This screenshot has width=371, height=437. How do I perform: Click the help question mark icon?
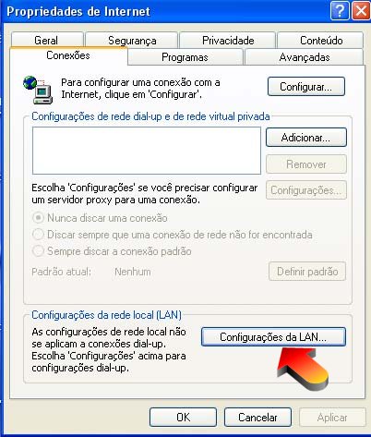click(x=340, y=11)
